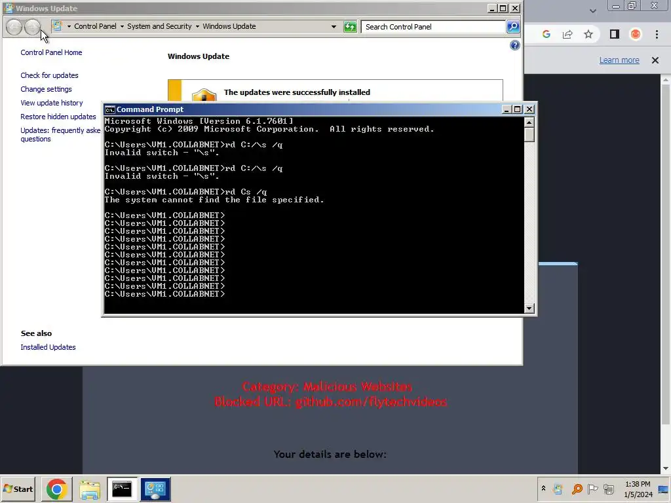Open Chrome tab search chevron
Viewport: 671px width, 503px height.
point(592,10)
